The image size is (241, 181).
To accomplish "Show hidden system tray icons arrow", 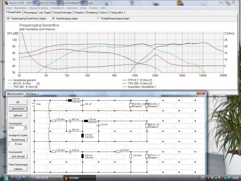I will point(208,178).
